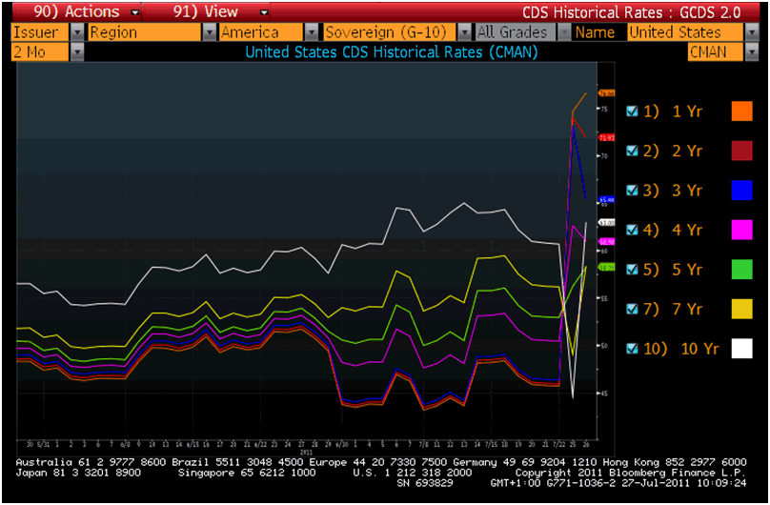Click the dark red 2 Yr color swatch
The height and width of the screenshot is (505, 770).
(742, 151)
